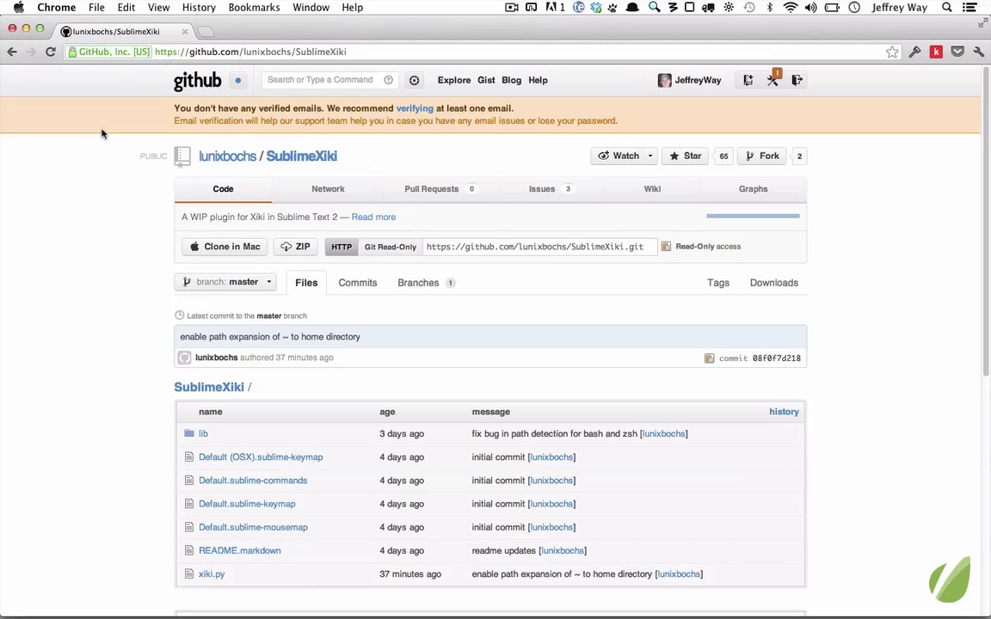
Task: Click Read more description link
Action: click(x=373, y=217)
